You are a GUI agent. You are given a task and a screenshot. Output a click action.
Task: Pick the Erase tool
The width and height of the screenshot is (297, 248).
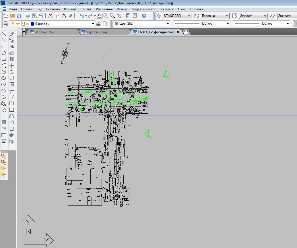(x=12, y=34)
